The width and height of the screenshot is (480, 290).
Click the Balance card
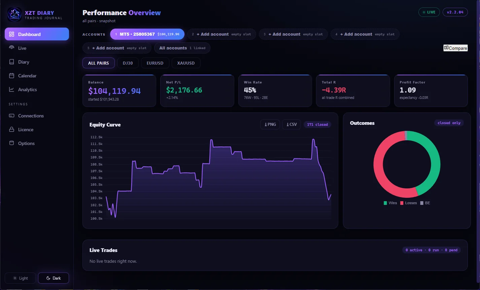pos(119,91)
